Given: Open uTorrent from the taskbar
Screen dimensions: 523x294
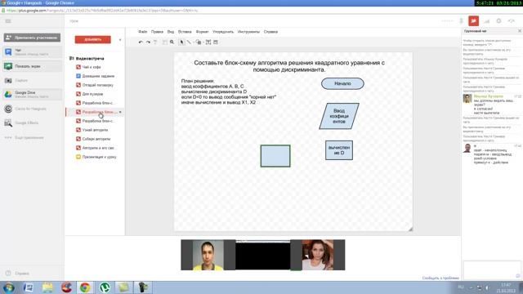Looking at the screenshot, I should pos(105,287).
